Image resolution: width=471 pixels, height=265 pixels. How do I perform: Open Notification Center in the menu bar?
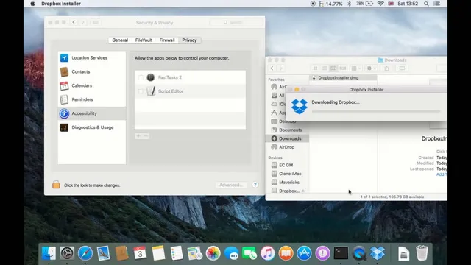point(437,4)
